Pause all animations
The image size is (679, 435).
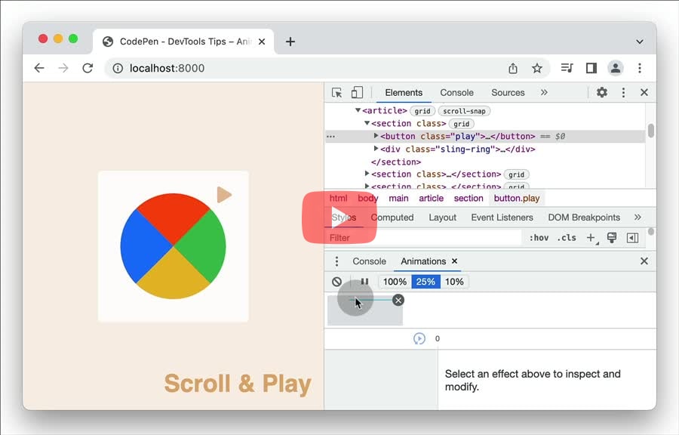364,282
